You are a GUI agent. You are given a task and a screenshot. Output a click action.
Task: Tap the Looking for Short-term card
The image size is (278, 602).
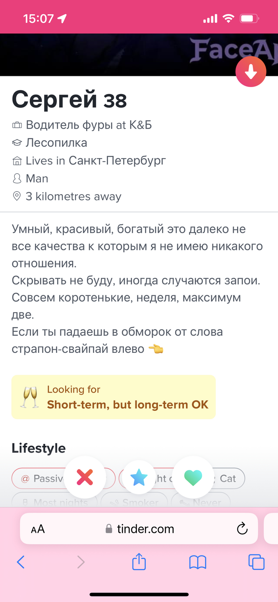(114, 397)
